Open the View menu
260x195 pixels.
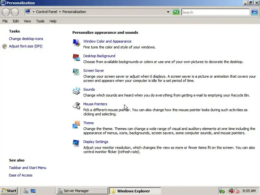point(27,21)
